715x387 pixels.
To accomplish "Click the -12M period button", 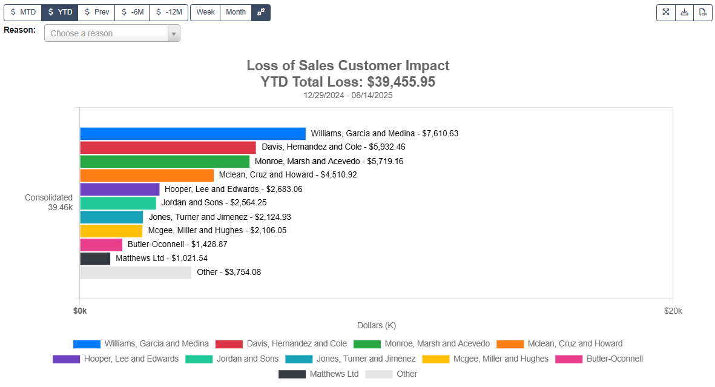I will tap(168, 12).
